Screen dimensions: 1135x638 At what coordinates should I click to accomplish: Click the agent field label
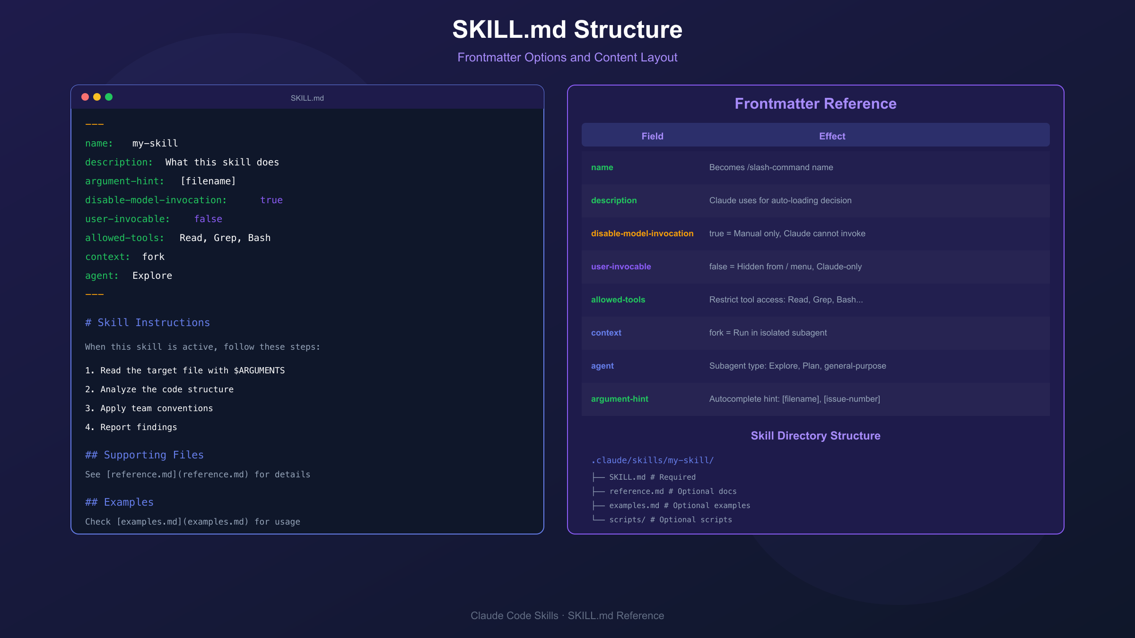tap(602, 366)
